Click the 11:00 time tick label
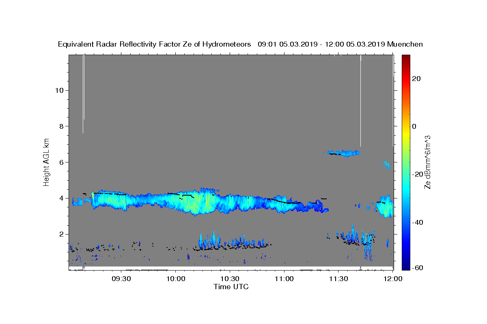The image size is (487, 324). [x=284, y=279]
